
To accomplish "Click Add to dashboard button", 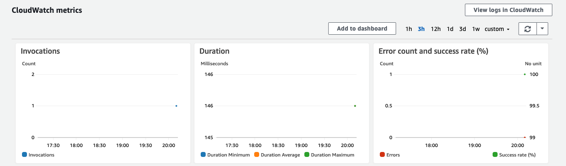I will coord(362,28).
